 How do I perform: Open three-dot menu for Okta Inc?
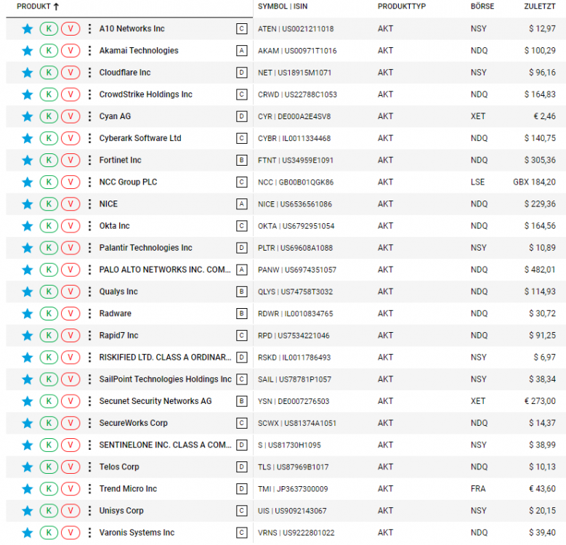[89, 226]
